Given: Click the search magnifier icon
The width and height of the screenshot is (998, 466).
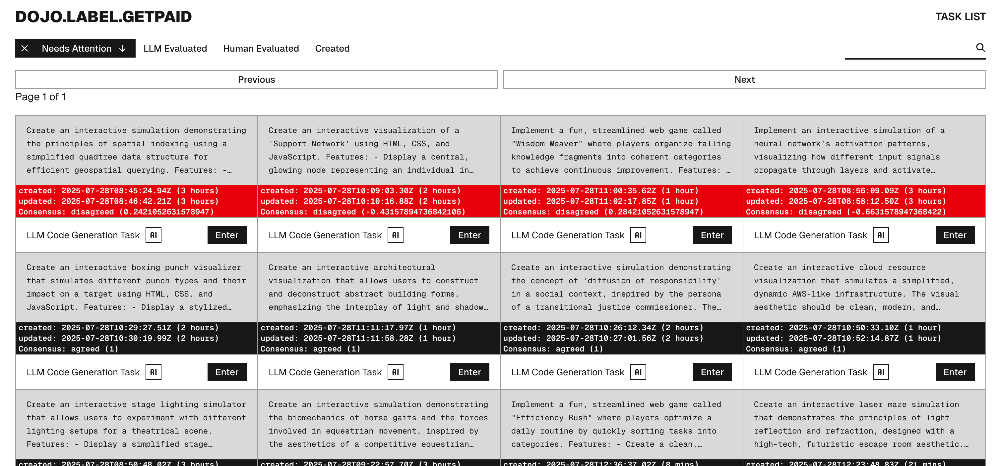Looking at the screenshot, I should tap(980, 48).
